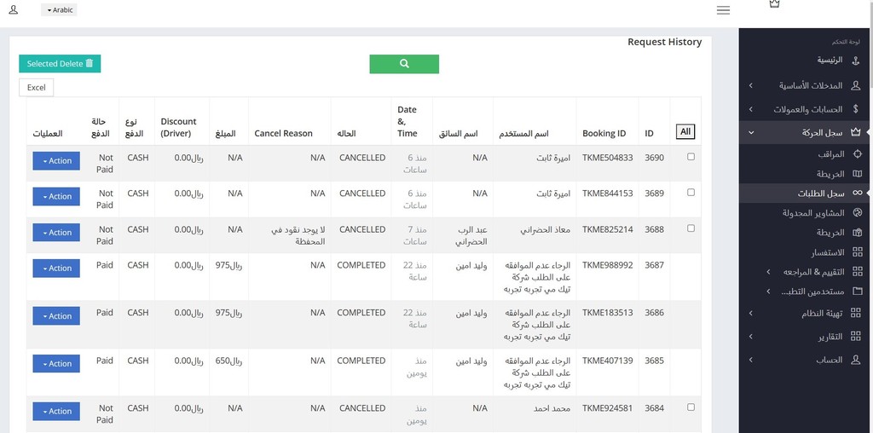
Task: Click the grid icon beside التقارير
Action: coord(856,337)
